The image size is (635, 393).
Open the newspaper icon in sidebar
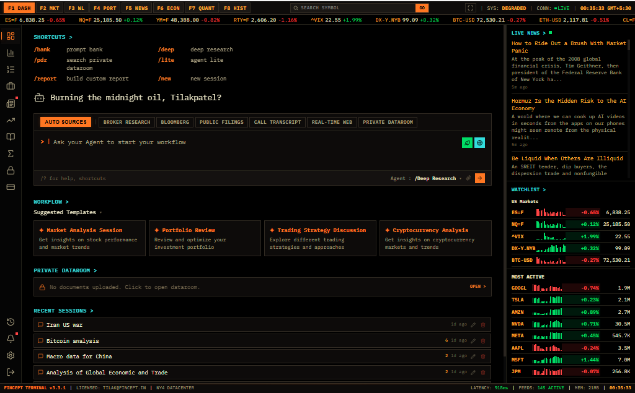pos(11,103)
